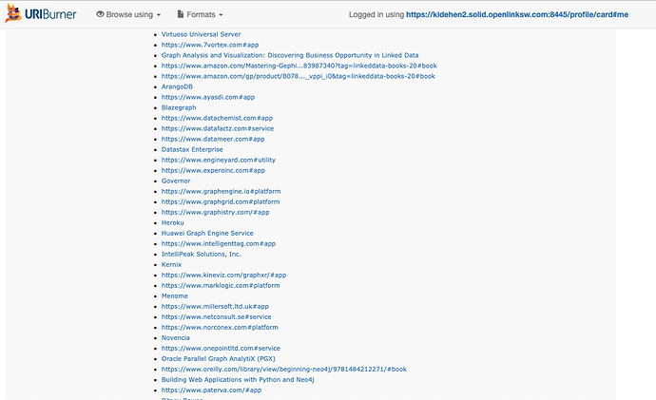
Task: Open Oracle Parallel Graph AnalytiX (PGX) link
Action: [x=219, y=358]
